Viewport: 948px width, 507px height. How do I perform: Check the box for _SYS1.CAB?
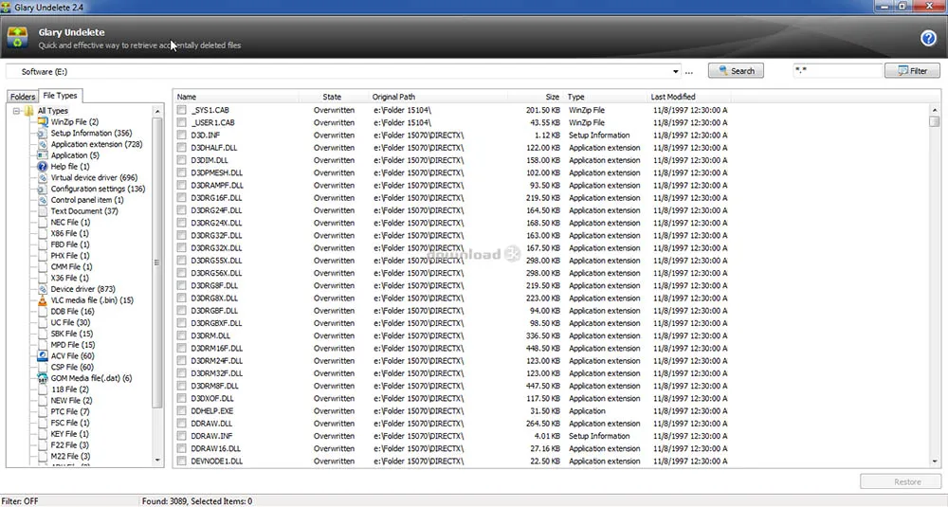point(182,110)
